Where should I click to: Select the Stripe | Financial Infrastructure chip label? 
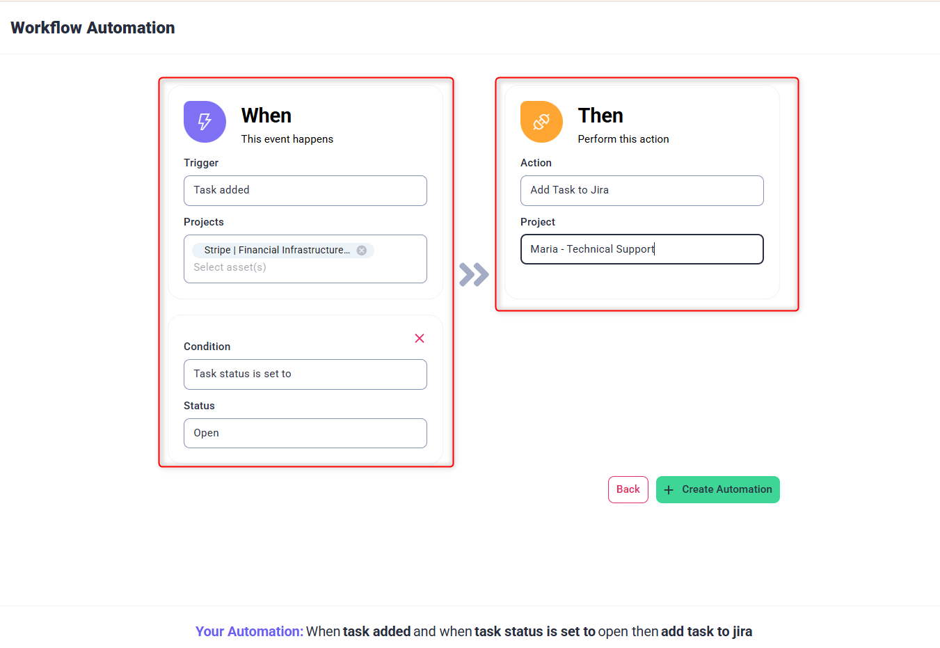276,251
